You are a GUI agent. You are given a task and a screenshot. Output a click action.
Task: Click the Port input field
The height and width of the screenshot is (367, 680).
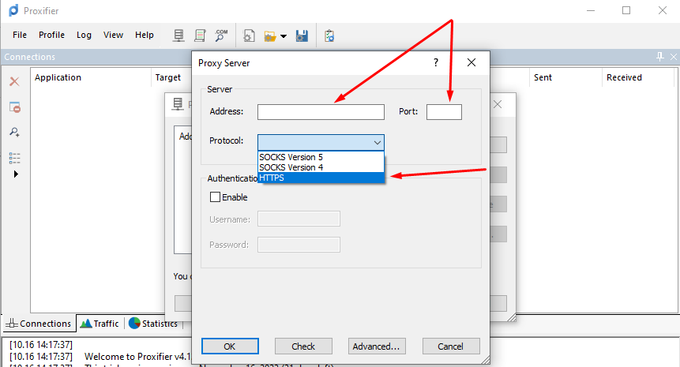coord(444,112)
